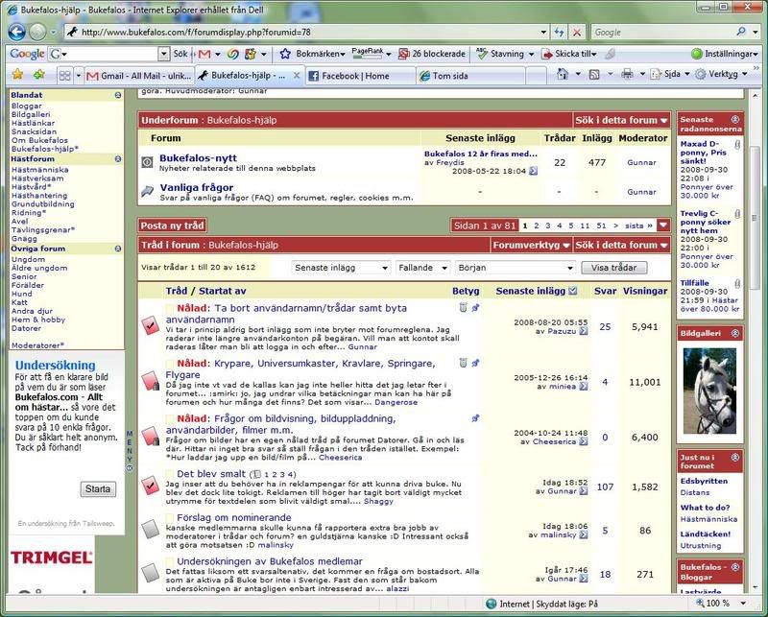Switch to the Gmail - All Mail tab

point(138,76)
